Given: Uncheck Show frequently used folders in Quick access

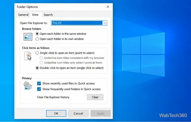Looking at the screenshot, I should point(39,89).
